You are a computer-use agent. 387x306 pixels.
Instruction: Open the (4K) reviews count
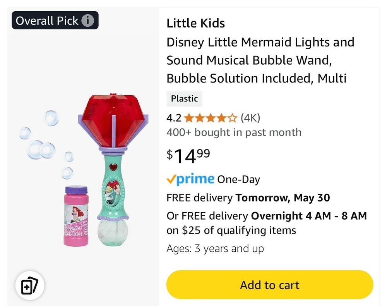pos(250,117)
